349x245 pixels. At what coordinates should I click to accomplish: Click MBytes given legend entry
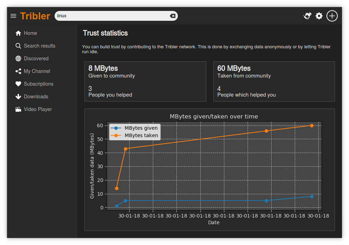tap(141, 128)
